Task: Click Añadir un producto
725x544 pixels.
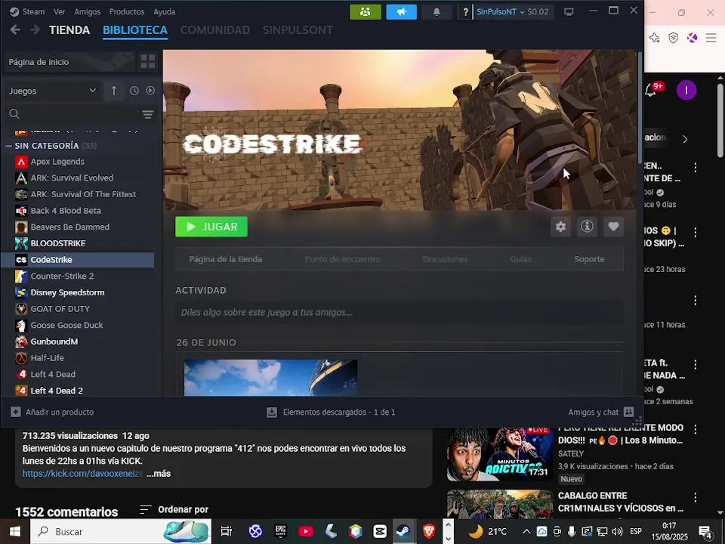Action: tap(52, 413)
